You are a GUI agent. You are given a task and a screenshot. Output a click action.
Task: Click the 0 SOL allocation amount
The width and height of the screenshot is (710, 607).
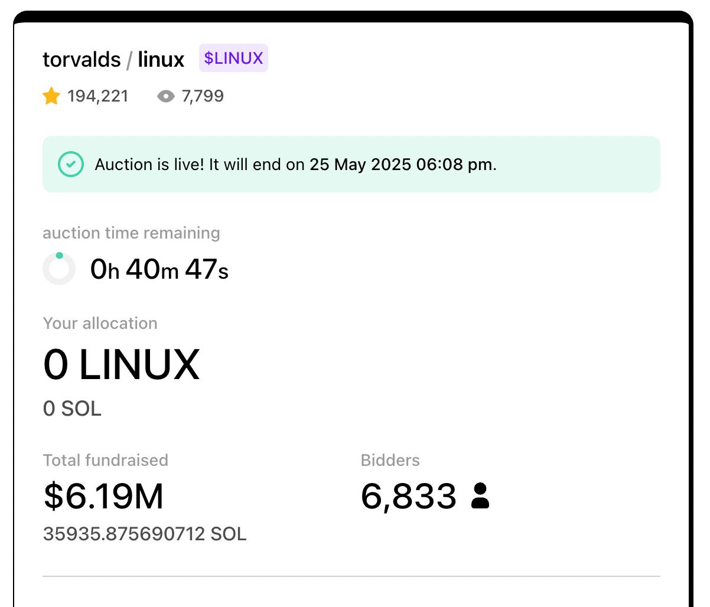[72, 409]
